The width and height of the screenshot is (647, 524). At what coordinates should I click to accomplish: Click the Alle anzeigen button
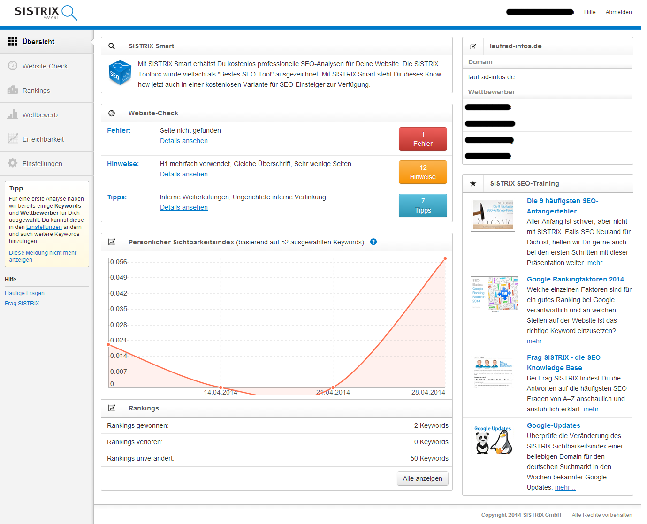422,478
